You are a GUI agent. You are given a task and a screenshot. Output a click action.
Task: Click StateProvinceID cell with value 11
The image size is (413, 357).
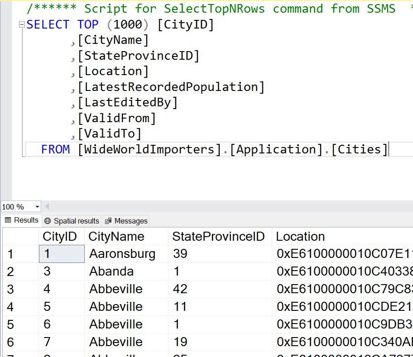click(220, 307)
